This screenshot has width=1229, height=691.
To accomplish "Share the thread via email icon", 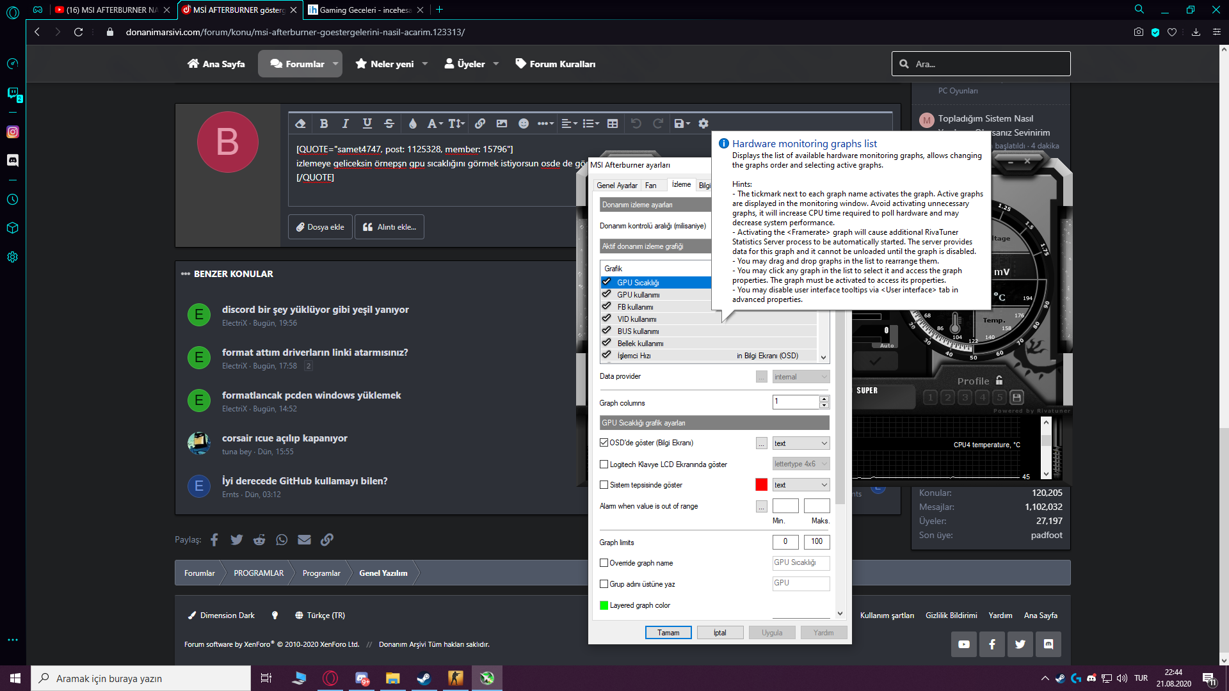I will coord(304,540).
